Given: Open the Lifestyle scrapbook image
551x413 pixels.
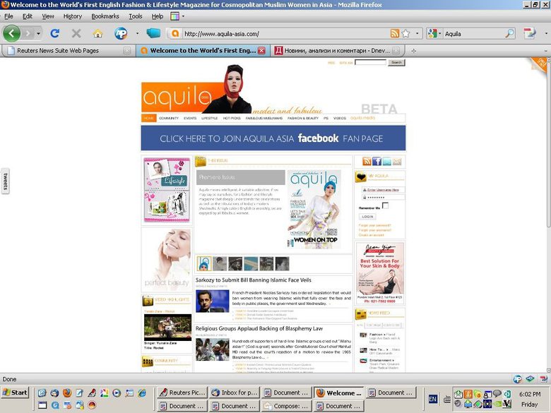Looking at the screenshot, I should 167,190.
